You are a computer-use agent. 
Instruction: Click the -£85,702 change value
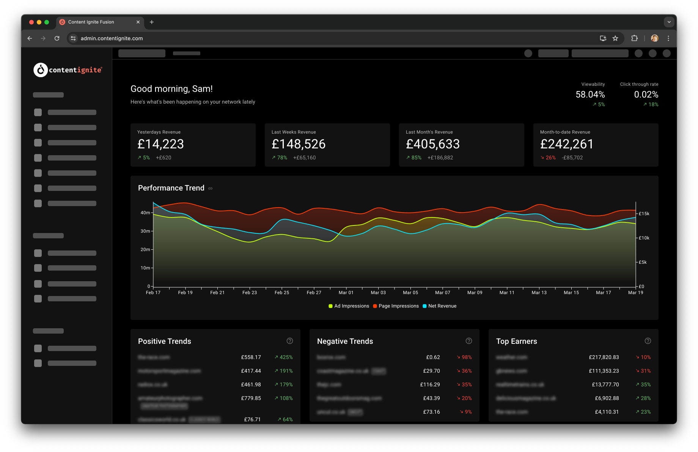[x=572, y=157]
